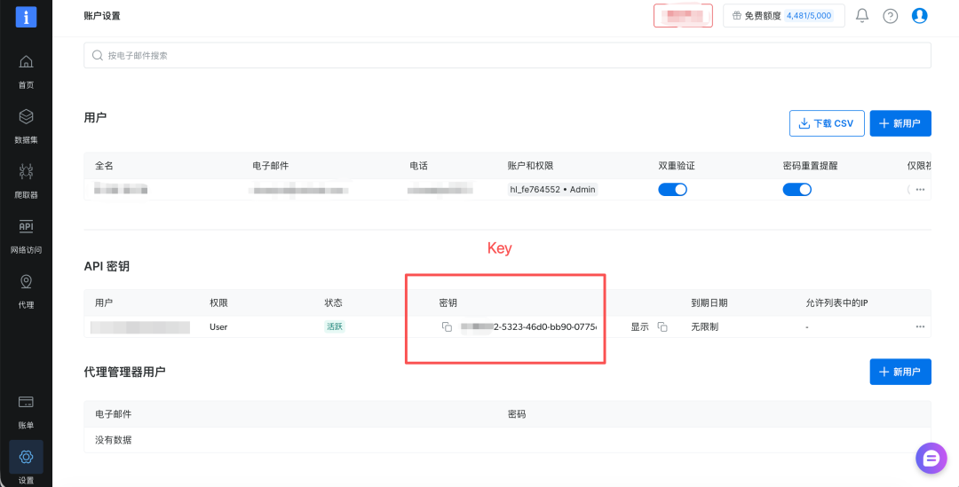Click the 电话 column header
The width and height of the screenshot is (959, 487).
click(418, 166)
